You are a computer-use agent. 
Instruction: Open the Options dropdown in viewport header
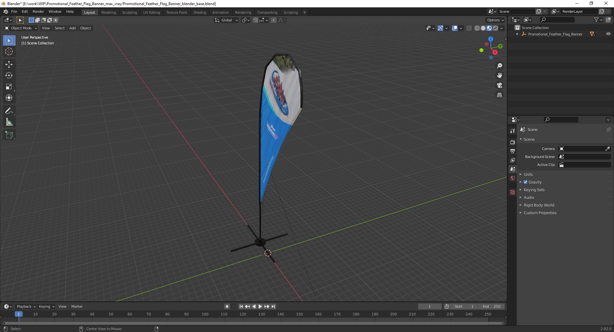[495, 20]
